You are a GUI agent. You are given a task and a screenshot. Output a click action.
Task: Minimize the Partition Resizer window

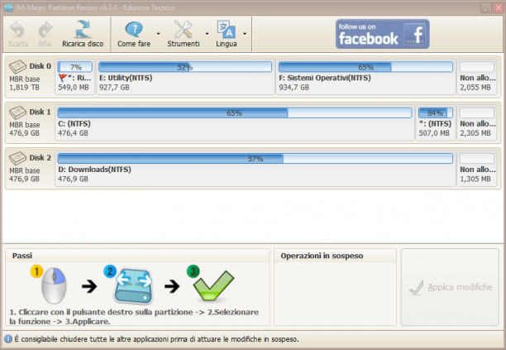click(x=485, y=7)
